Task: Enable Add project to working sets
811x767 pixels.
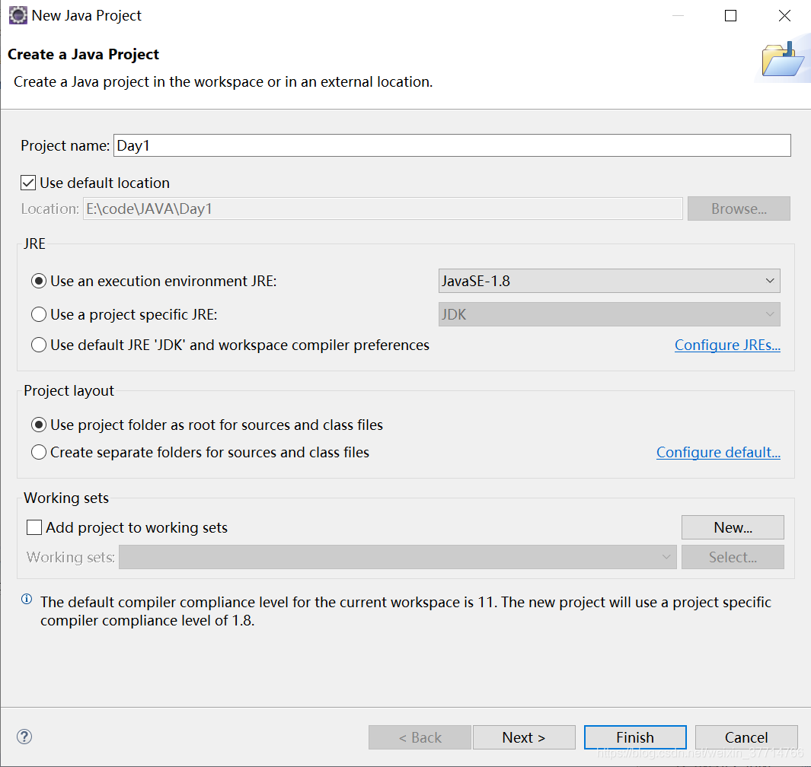Action: 34,527
